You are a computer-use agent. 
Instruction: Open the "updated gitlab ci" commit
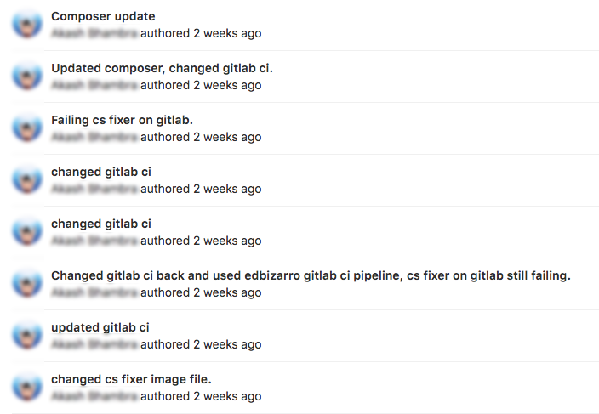pos(100,328)
